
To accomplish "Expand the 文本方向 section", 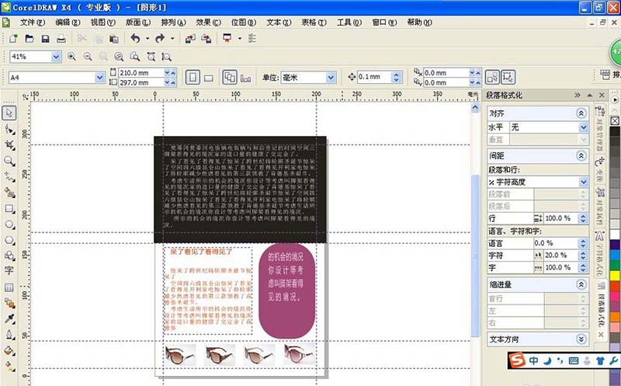I will [x=581, y=339].
